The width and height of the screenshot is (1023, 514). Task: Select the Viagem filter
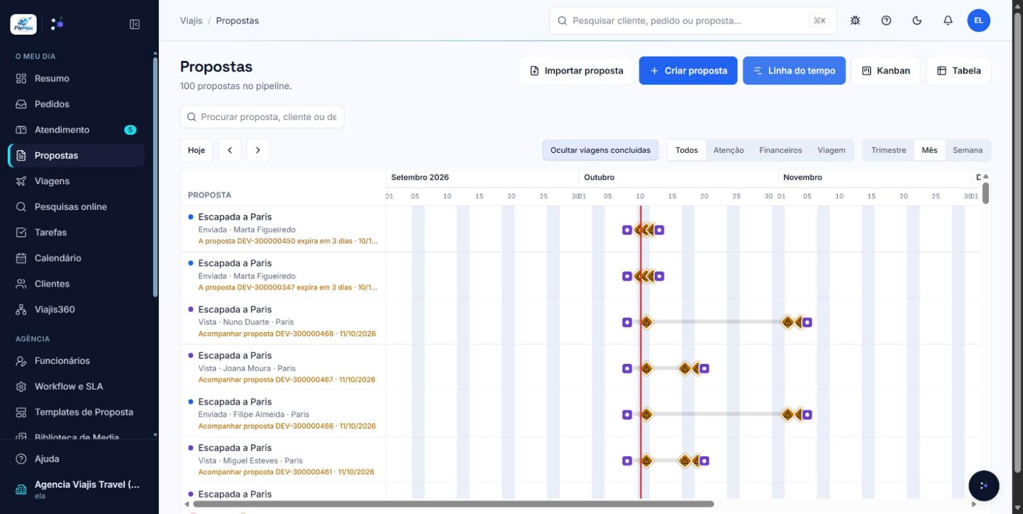point(831,150)
